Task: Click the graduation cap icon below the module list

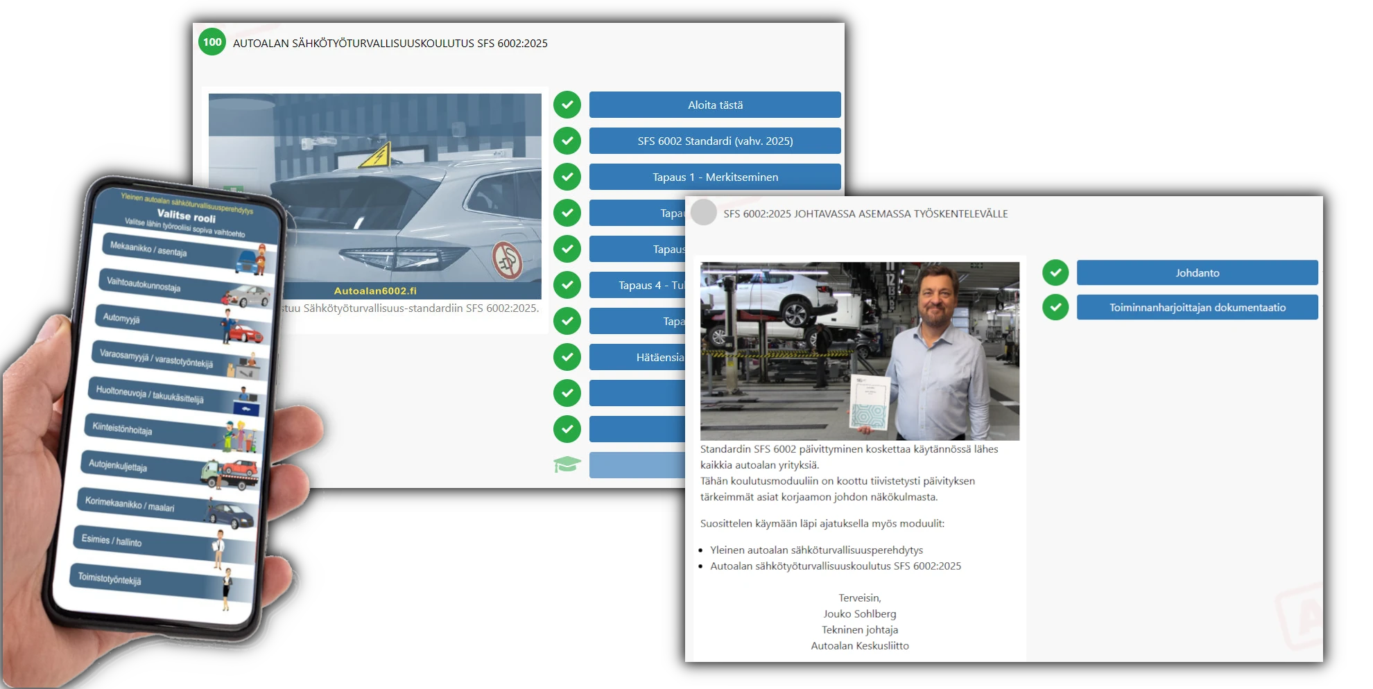Action: [x=567, y=464]
